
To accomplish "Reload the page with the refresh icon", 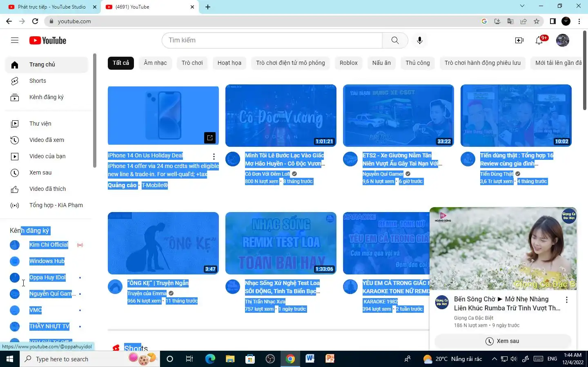I will 35,21.
